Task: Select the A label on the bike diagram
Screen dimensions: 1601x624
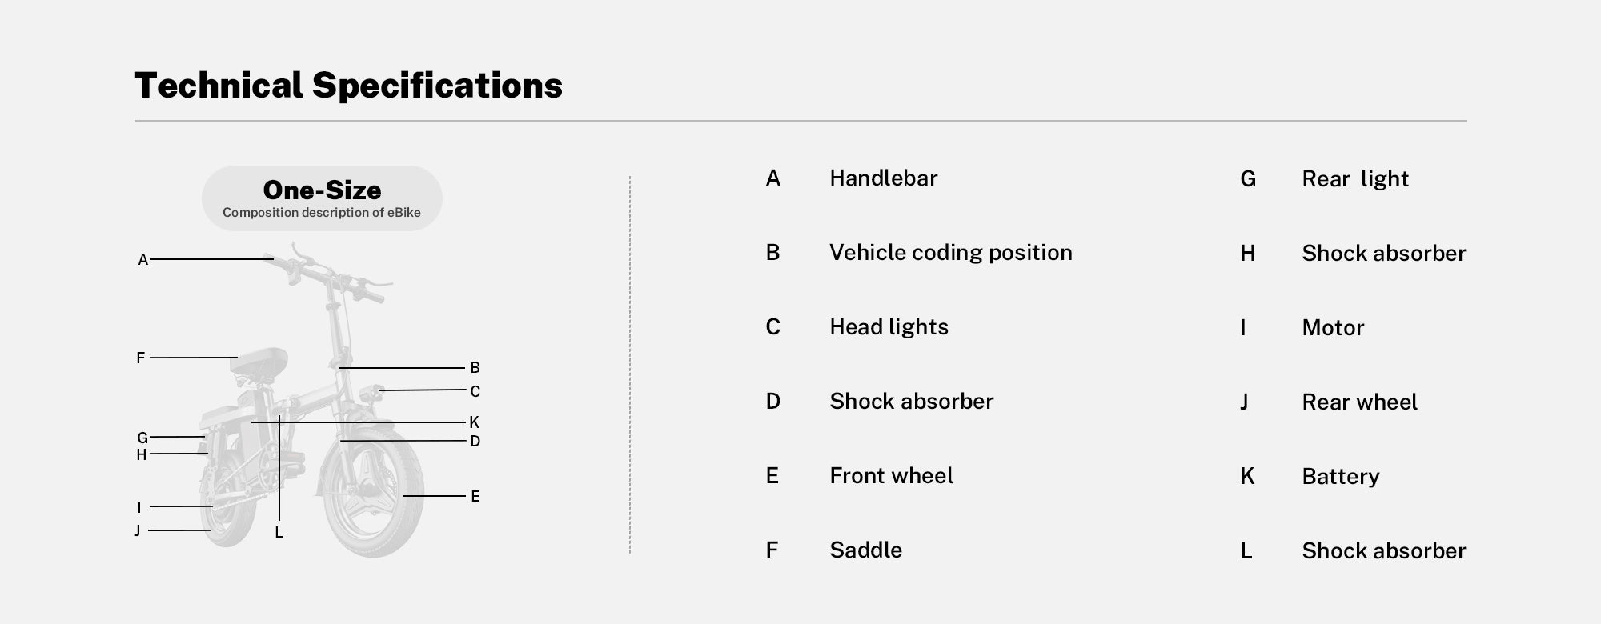Action: click(x=143, y=260)
